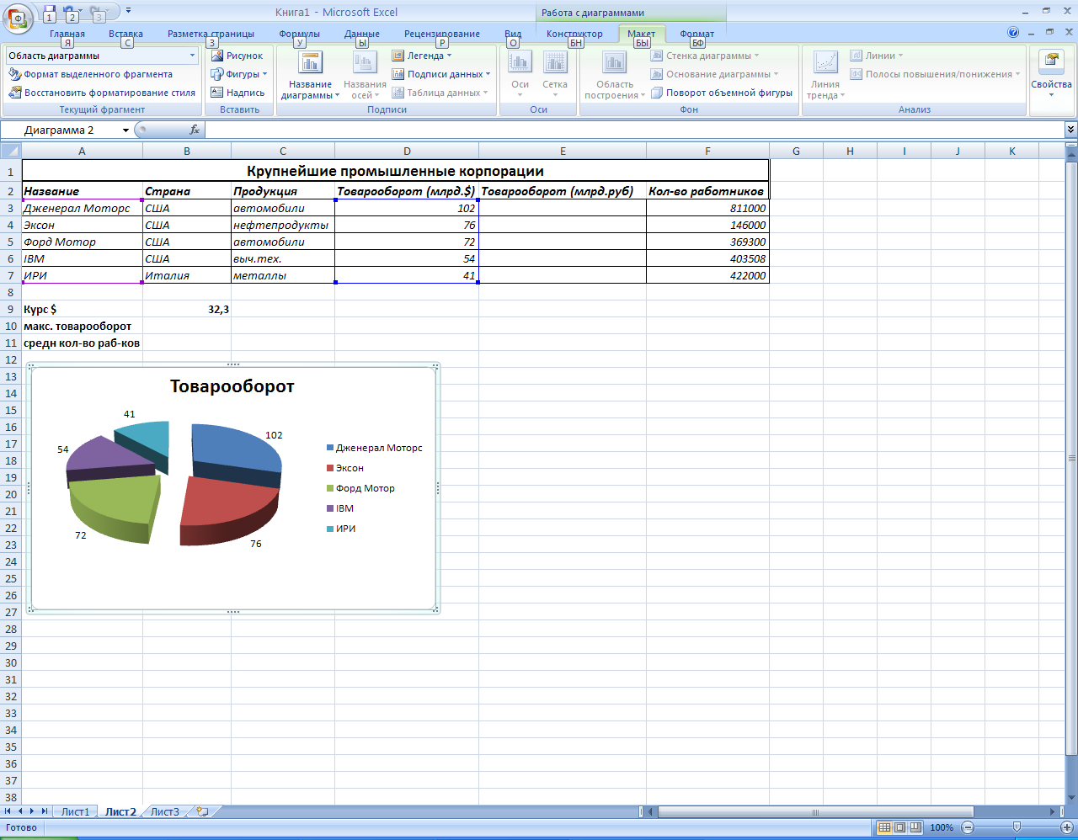Open the Свойства properties button
1078x840 pixels.
(x=1051, y=73)
